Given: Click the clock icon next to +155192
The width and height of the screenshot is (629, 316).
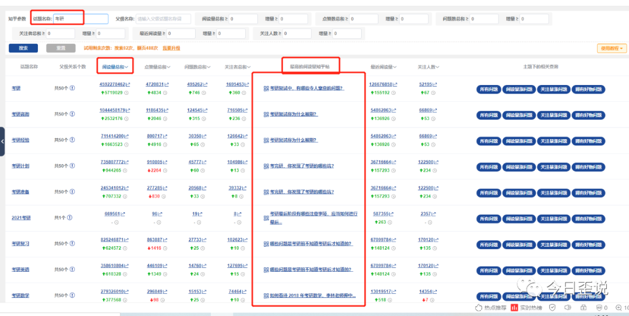Looking at the screenshot, I should click(393, 93).
